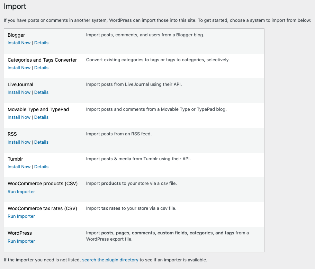
Task: Click Install Now under Categories and Tags Converter
Action: tap(19, 68)
